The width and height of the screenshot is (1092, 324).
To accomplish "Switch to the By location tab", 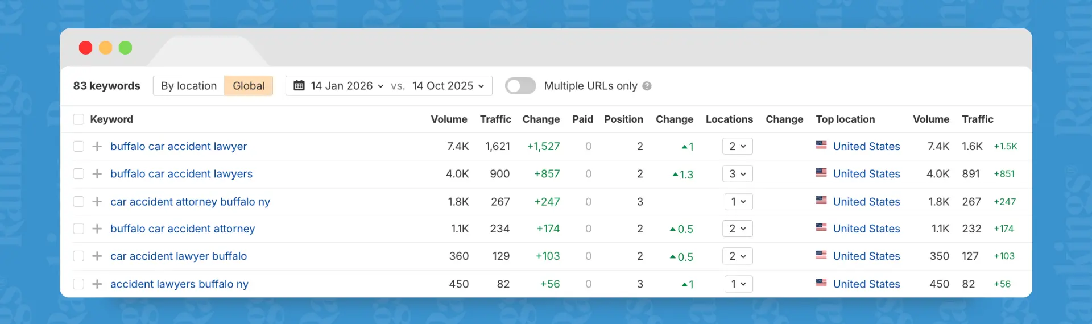I will click(189, 86).
